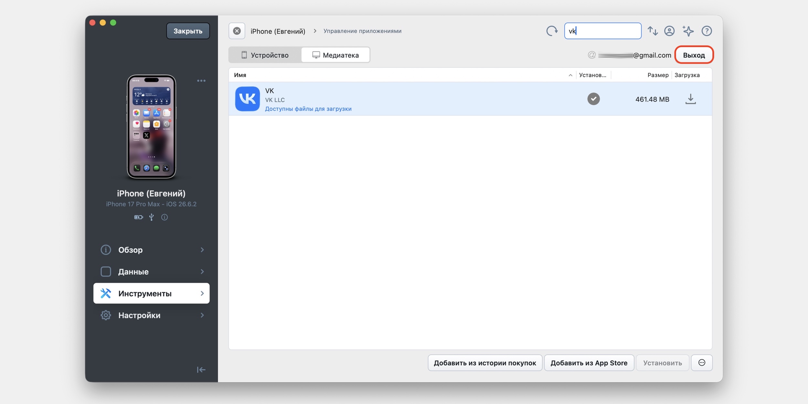Viewport: 808px width, 404px height.
Task: Switch to the Медиатека tab
Action: (x=335, y=55)
